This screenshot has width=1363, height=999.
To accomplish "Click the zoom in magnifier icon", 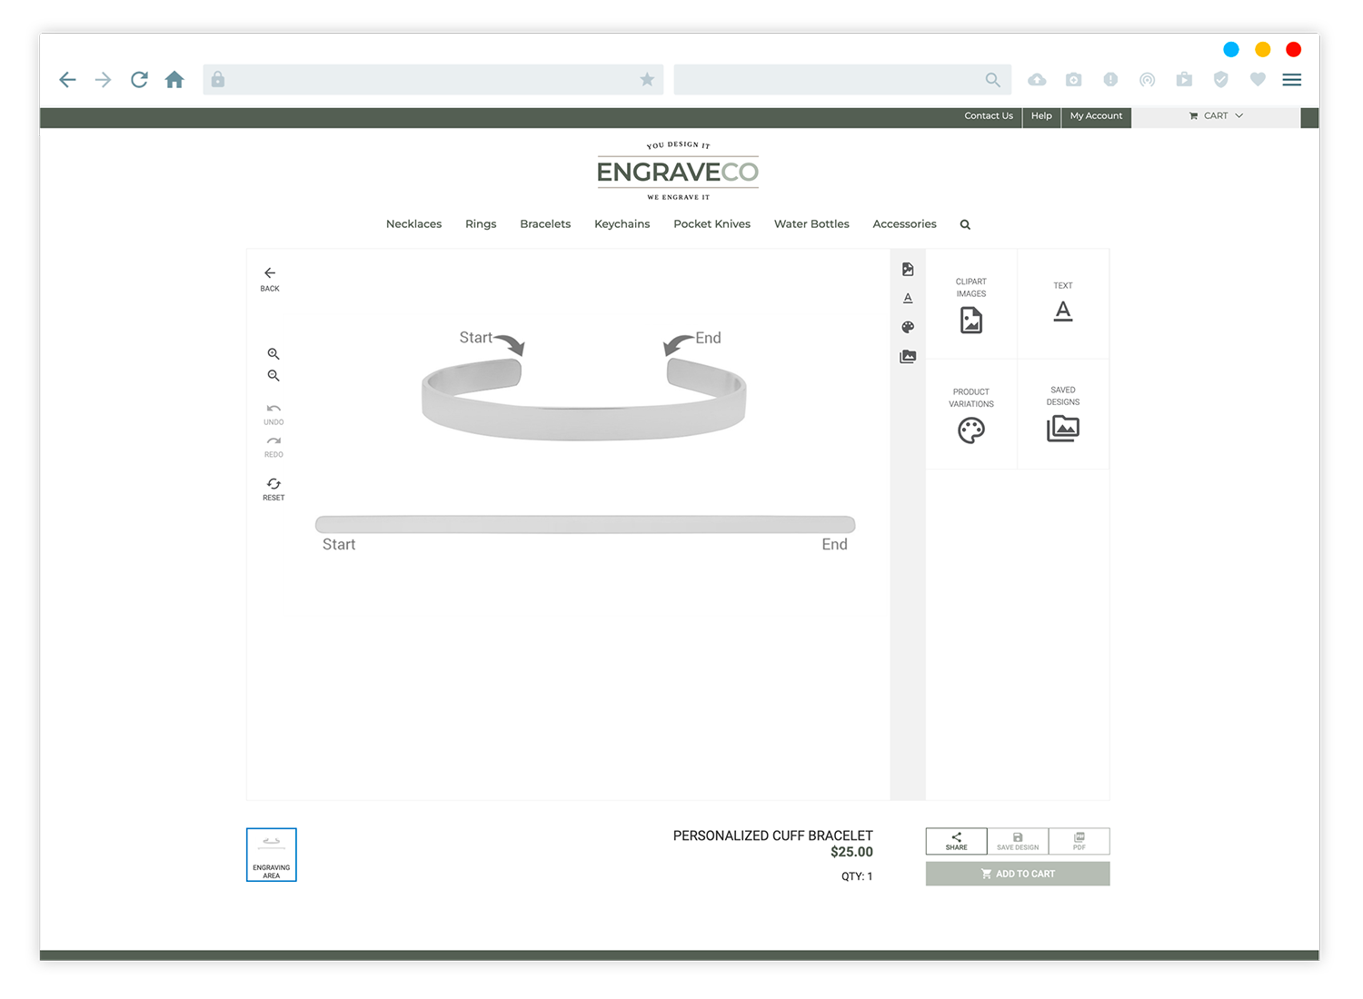I will coord(273,354).
